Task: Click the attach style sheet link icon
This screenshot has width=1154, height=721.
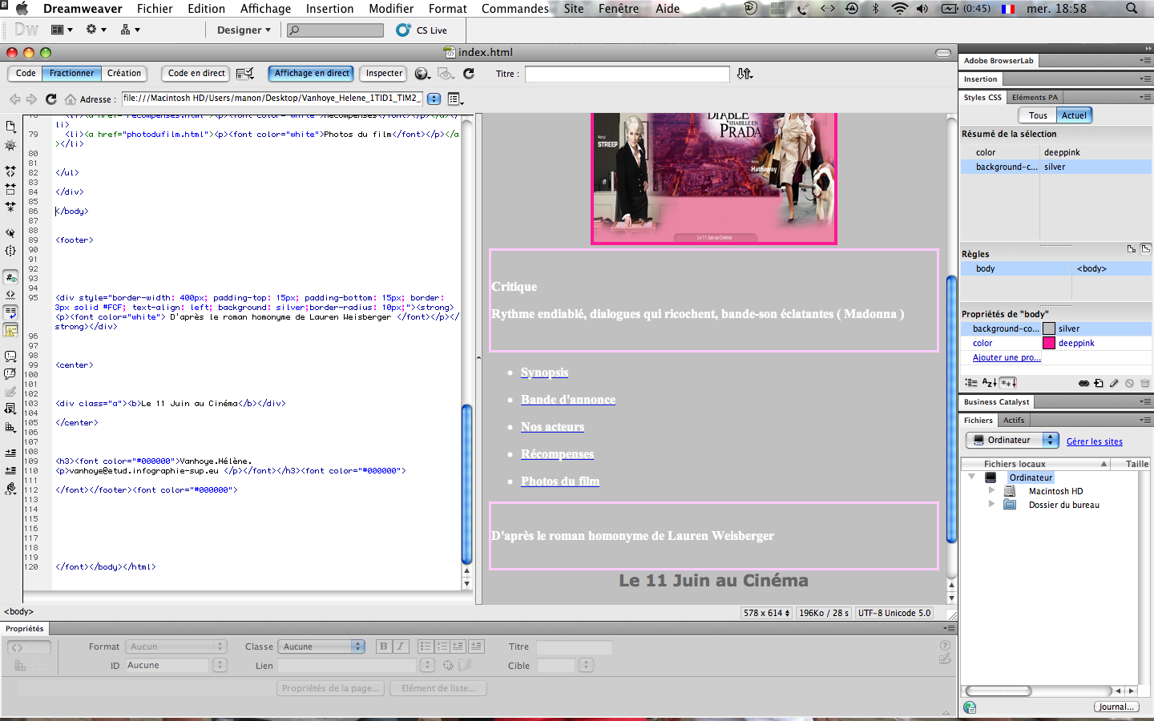Action: pyautogui.click(x=1083, y=383)
